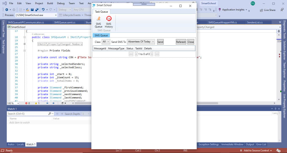Viewport: 287px width, 153px height.
Task: Open the Error List tab
Action: [261, 145]
